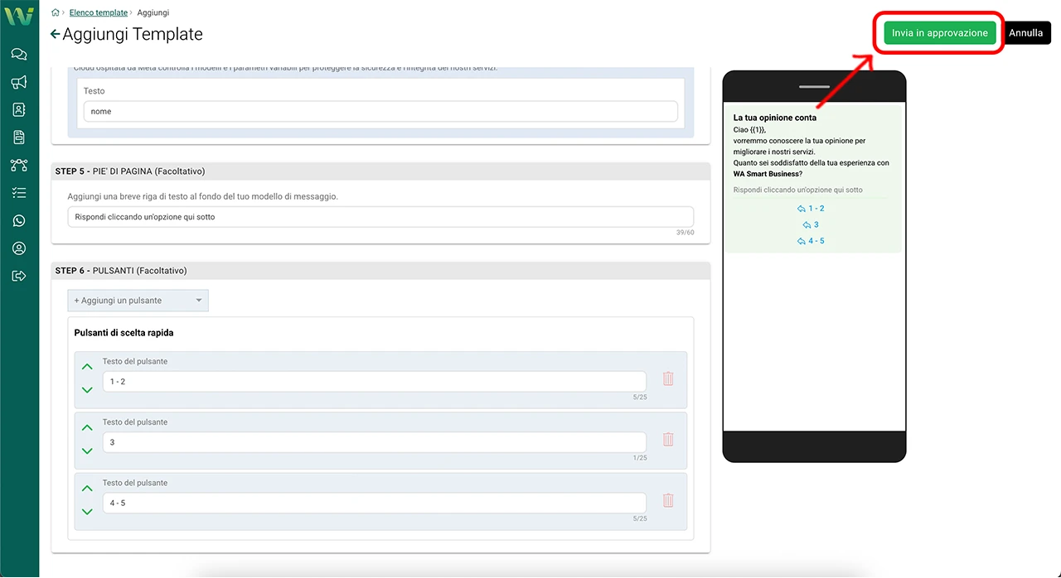This screenshot has width=1061, height=578.
Task: Click the green W app logo
Action: point(19,16)
